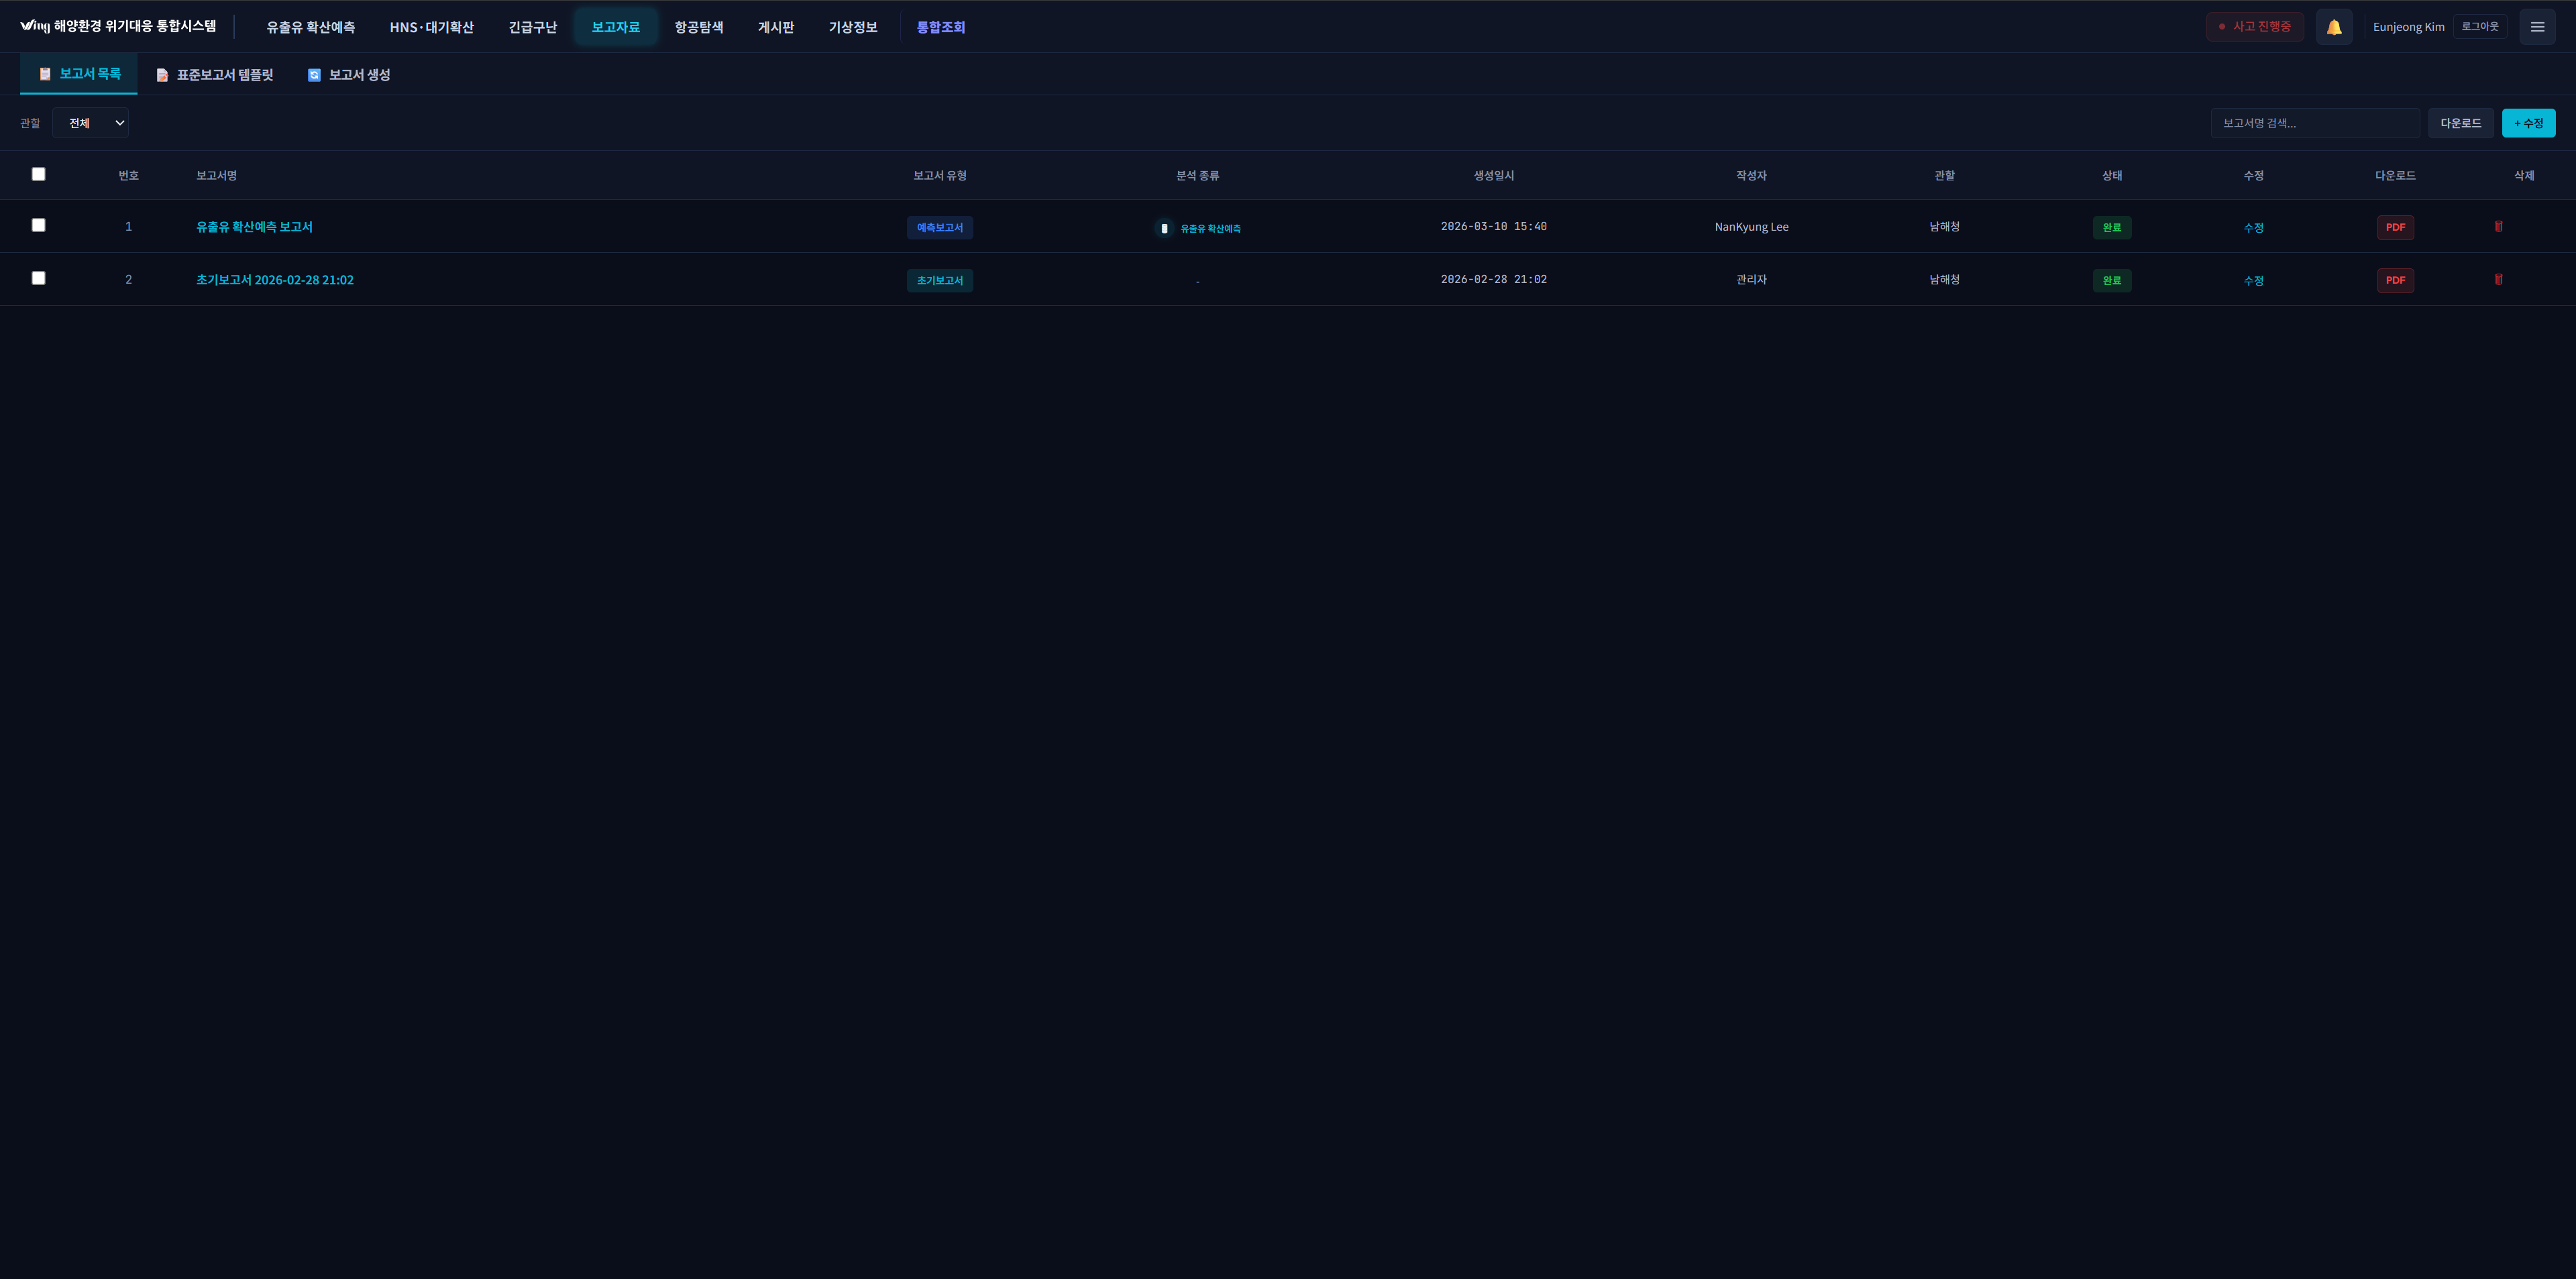The width and height of the screenshot is (2576, 1279).
Task: Click the 다운로드 button near search
Action: coord(2460,123)
